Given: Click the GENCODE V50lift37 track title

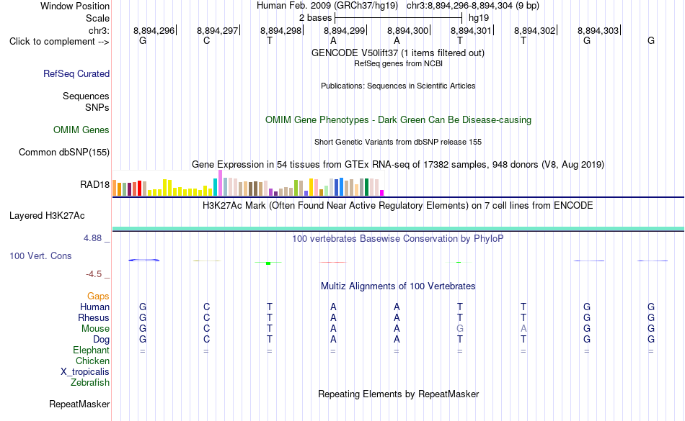Looking at the screenshot, I should coord(398,53).
